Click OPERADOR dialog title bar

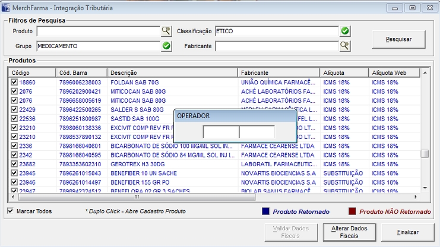coord(235,116)
